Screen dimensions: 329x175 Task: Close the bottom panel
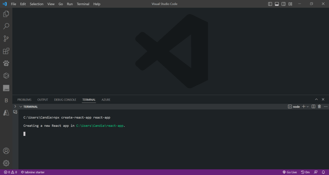coord(323,99)
